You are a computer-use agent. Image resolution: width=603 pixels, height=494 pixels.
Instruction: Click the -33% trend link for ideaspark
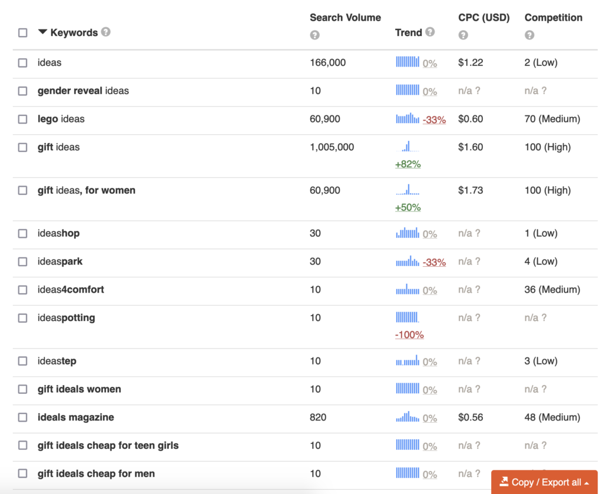click(x=435, y=262)
